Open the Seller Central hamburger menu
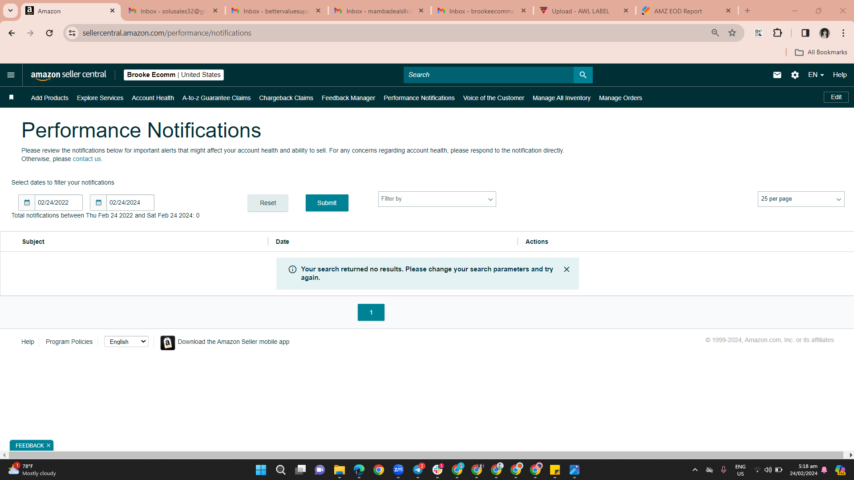The image size is (854, 480). coord(11,75)
